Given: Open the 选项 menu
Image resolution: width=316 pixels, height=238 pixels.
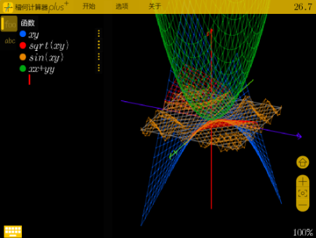Looking at the screenshot, I should 122,7.
